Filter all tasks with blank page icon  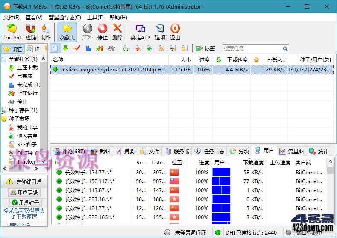pyautogui.click(x=55, y=48)
